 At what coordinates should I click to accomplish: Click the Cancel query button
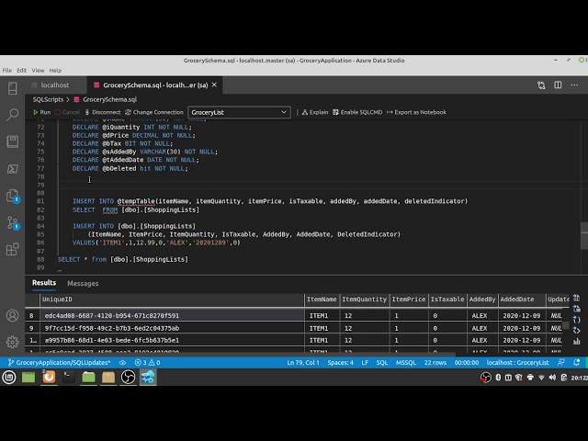67,112
